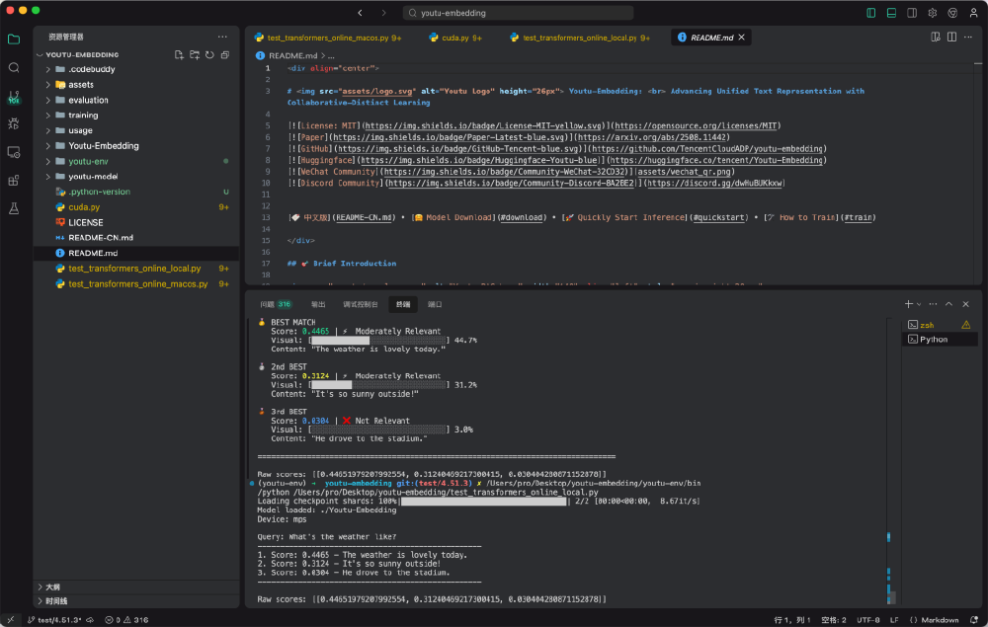This screenshot has width=988, height=627.
Task: Open the Search view in activity bar
Action: pyautogui.click(x=14, y=68)
